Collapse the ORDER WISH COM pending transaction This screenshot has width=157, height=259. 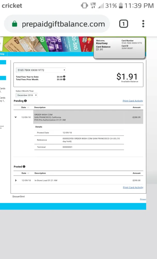pyautogui.click(x=16, y=117)
